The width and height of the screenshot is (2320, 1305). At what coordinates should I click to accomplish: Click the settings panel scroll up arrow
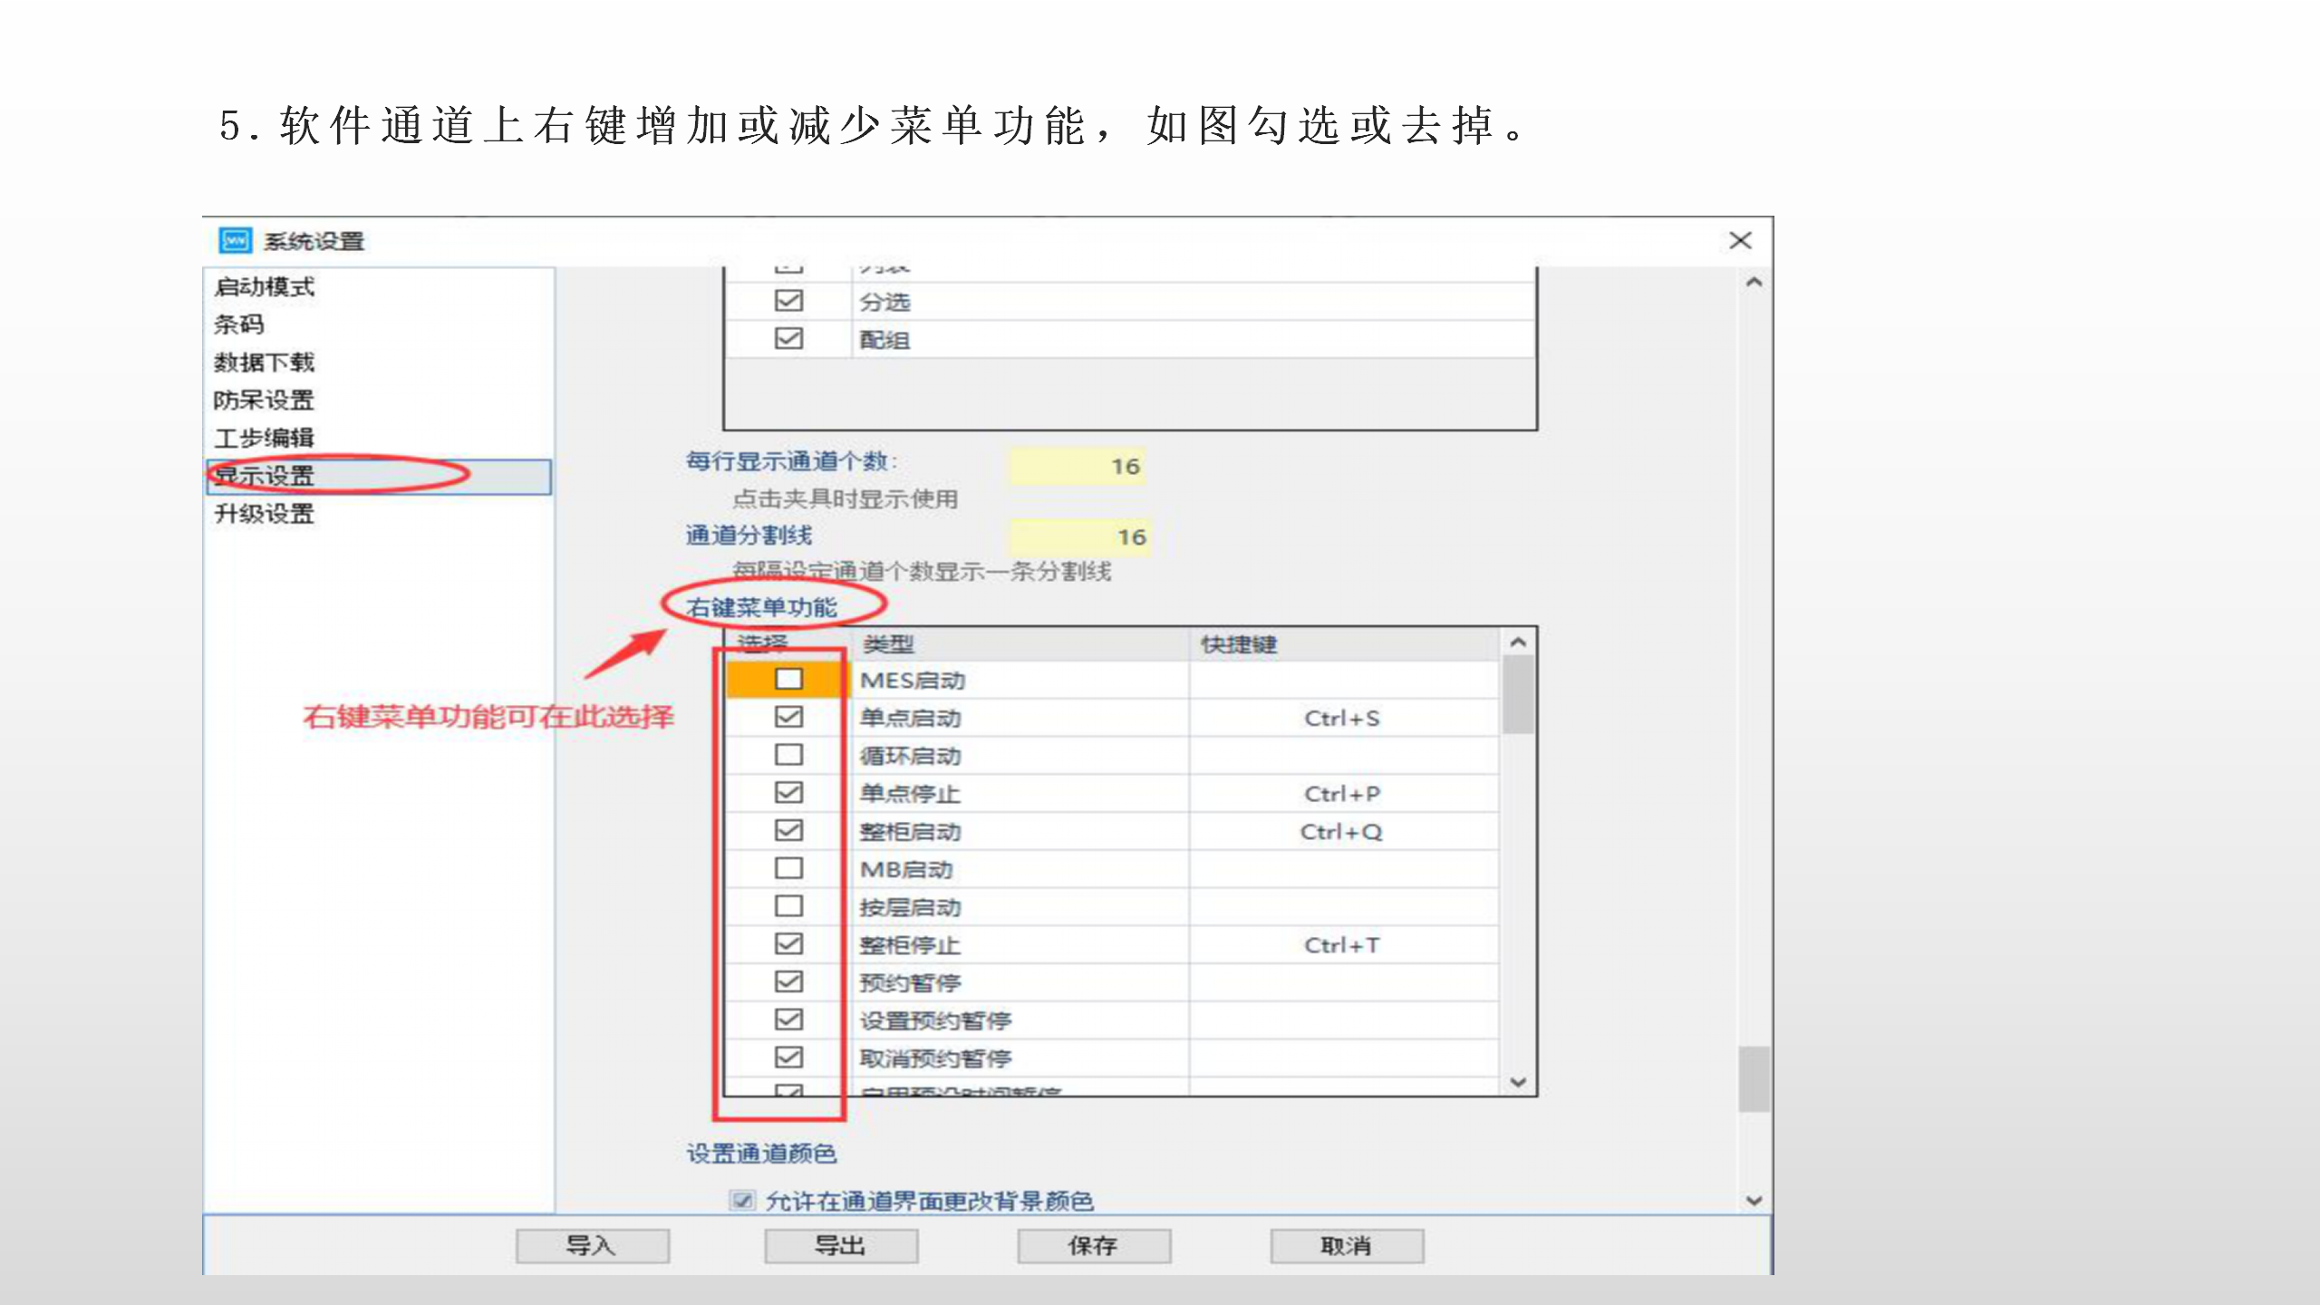[x=1754, y=282]
